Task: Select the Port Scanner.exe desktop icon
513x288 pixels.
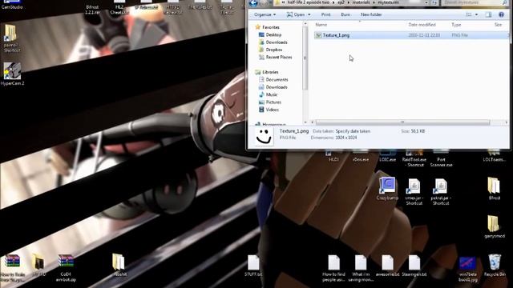Action: [441, 158]
